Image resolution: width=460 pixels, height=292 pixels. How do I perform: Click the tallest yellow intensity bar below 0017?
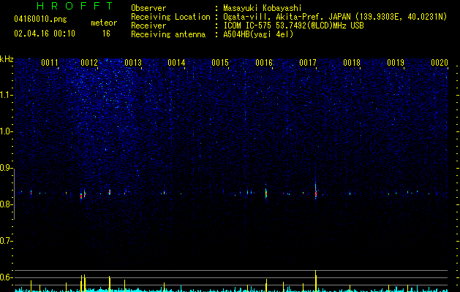pos(316,281)
